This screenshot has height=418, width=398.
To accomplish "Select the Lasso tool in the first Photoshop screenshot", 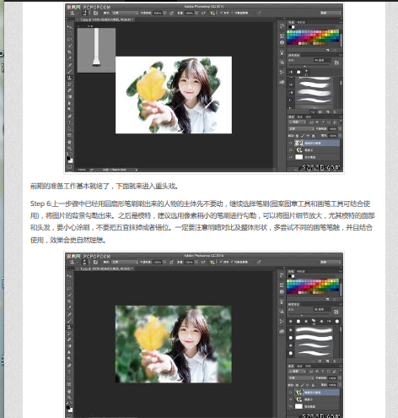I will pyautogui.click(x=69, y=40).
